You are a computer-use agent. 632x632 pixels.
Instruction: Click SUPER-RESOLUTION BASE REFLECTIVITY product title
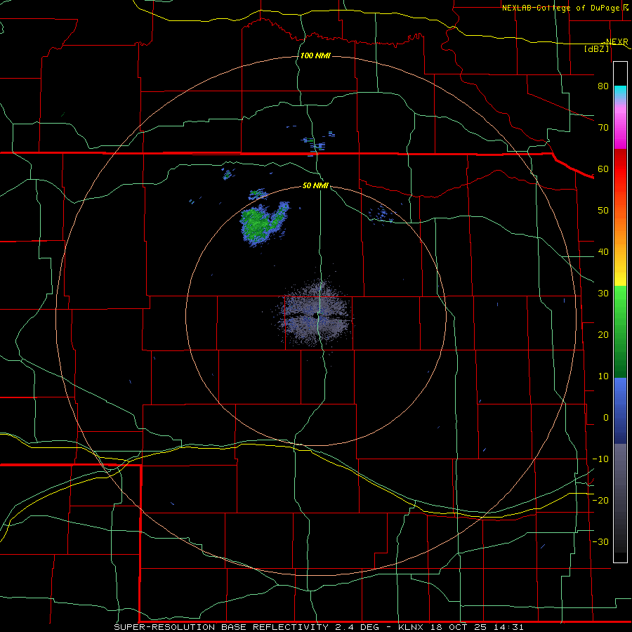point(221,627)
